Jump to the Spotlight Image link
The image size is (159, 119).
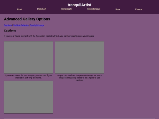[x=37, y=25]
